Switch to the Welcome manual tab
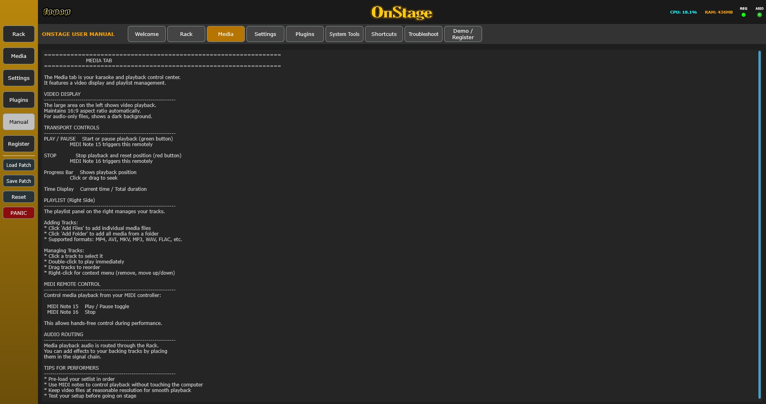This screenshot has width=766, height=404. tap(147, 34)
